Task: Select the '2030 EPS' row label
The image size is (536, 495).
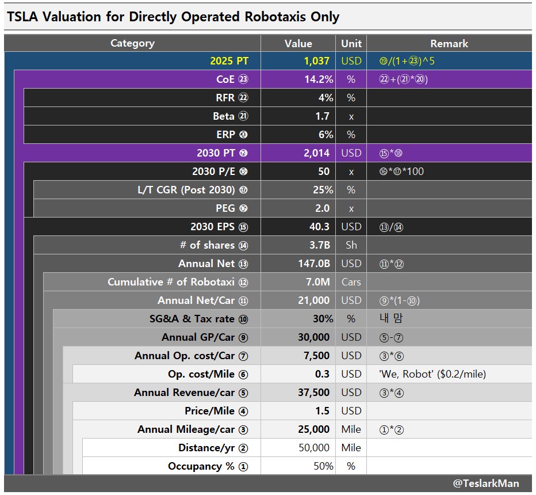Action: 219,227
